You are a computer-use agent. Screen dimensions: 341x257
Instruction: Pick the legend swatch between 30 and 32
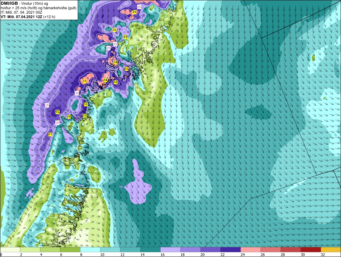(x=311, y=249)
